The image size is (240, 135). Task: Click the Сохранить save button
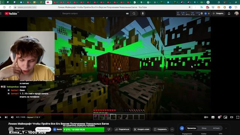tap(160, 129)
